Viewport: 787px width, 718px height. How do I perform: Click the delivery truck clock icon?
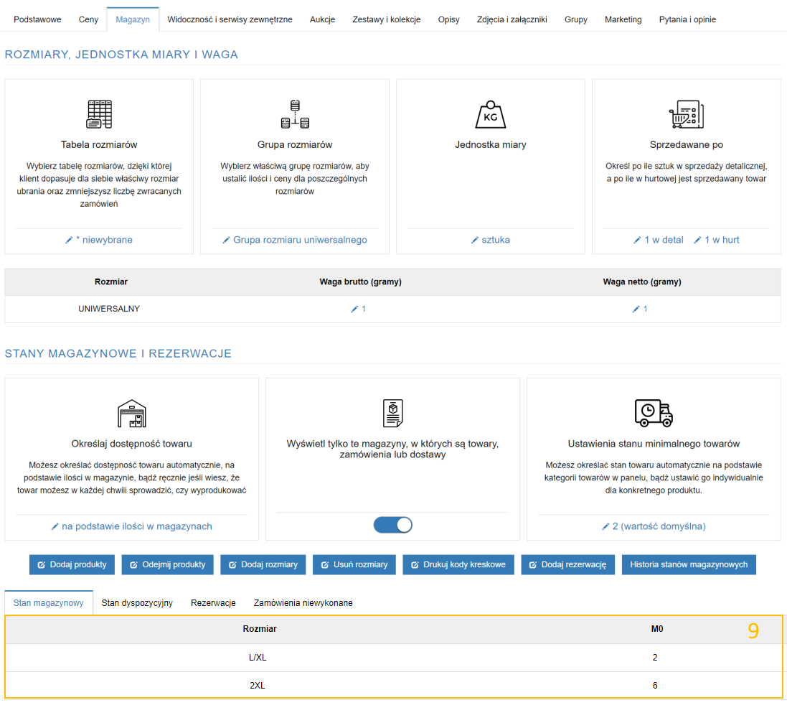click(x=654, y=414)
